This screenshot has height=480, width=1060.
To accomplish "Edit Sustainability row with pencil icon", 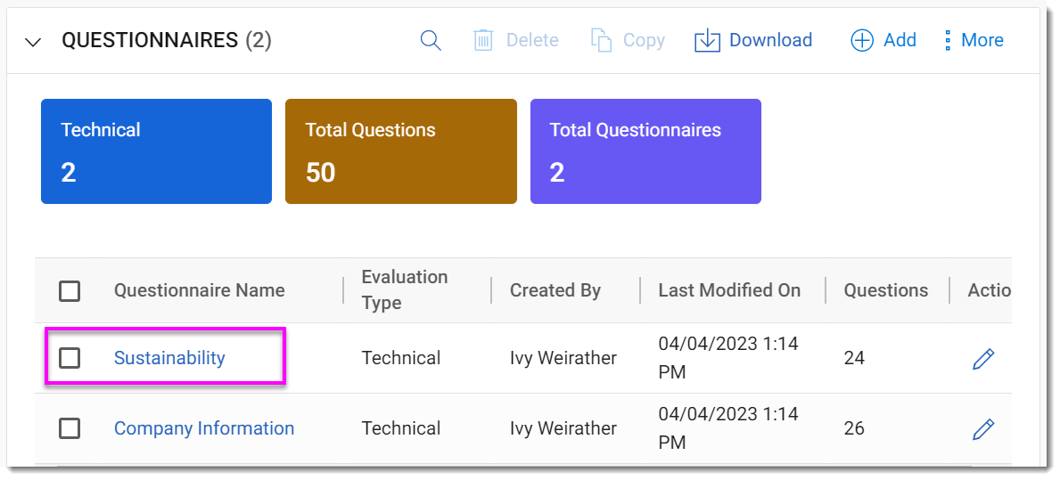I will pyautogui.click(x=982, y=359).
